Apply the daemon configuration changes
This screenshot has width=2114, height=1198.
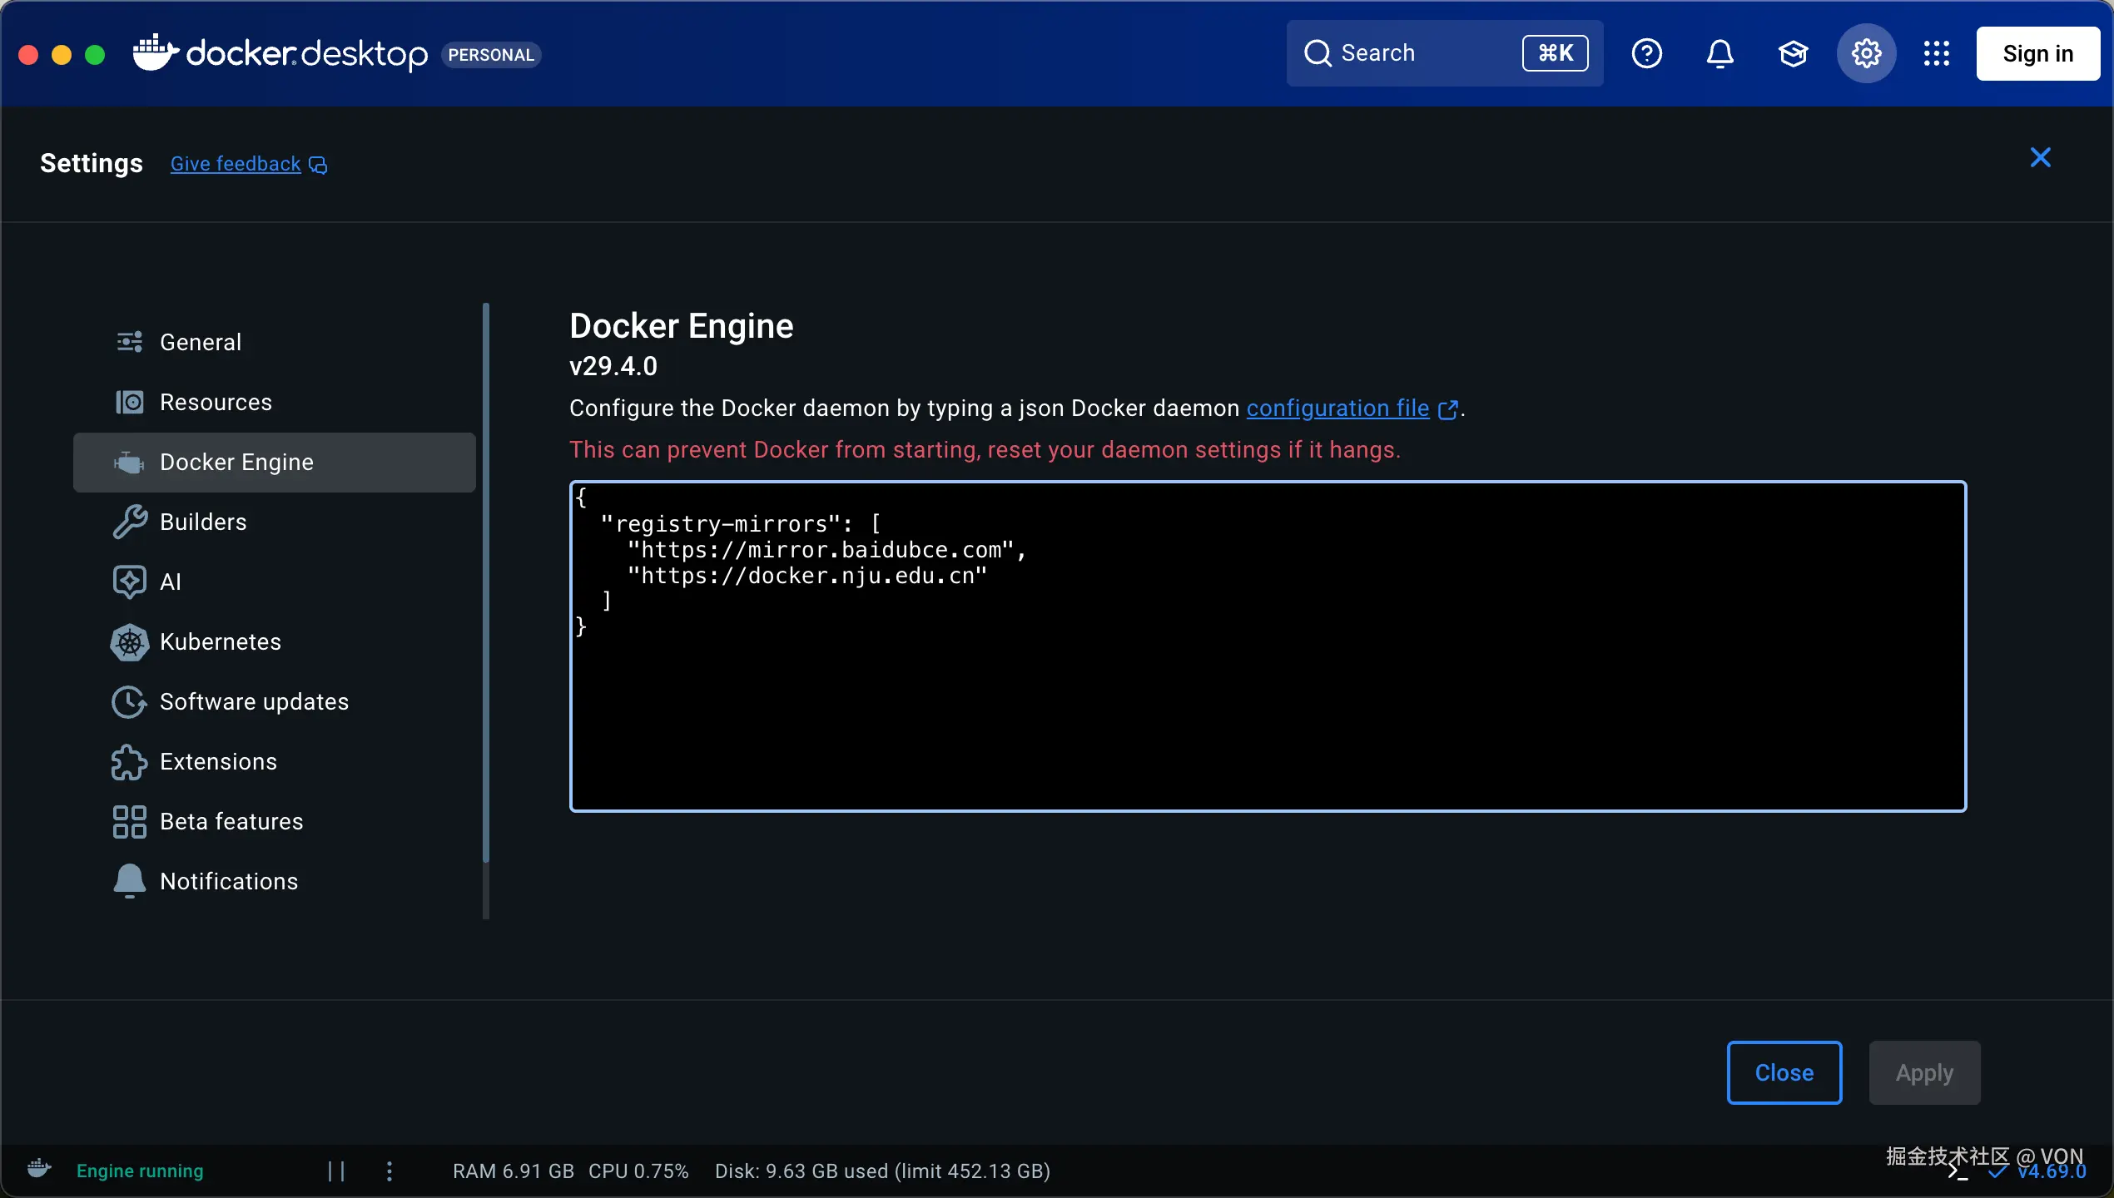pyautogui.click(x=1924, y=1072)
